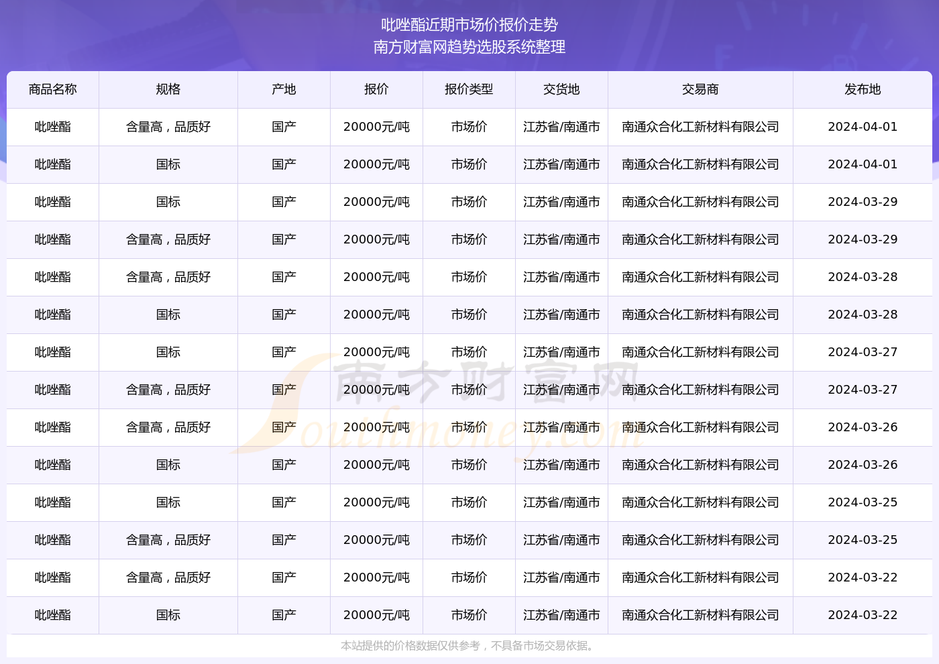
Task: Click 江苏省/南通市 in 2024-03-25 国标 row
Action: (561, 502)
